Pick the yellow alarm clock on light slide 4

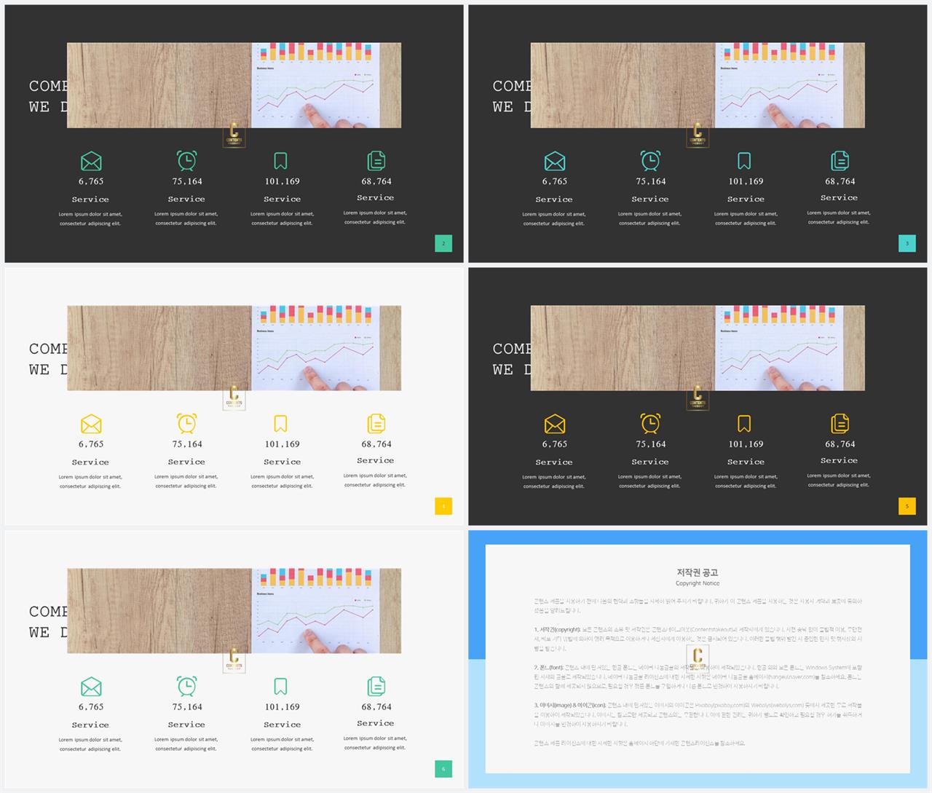coord(186,423)
